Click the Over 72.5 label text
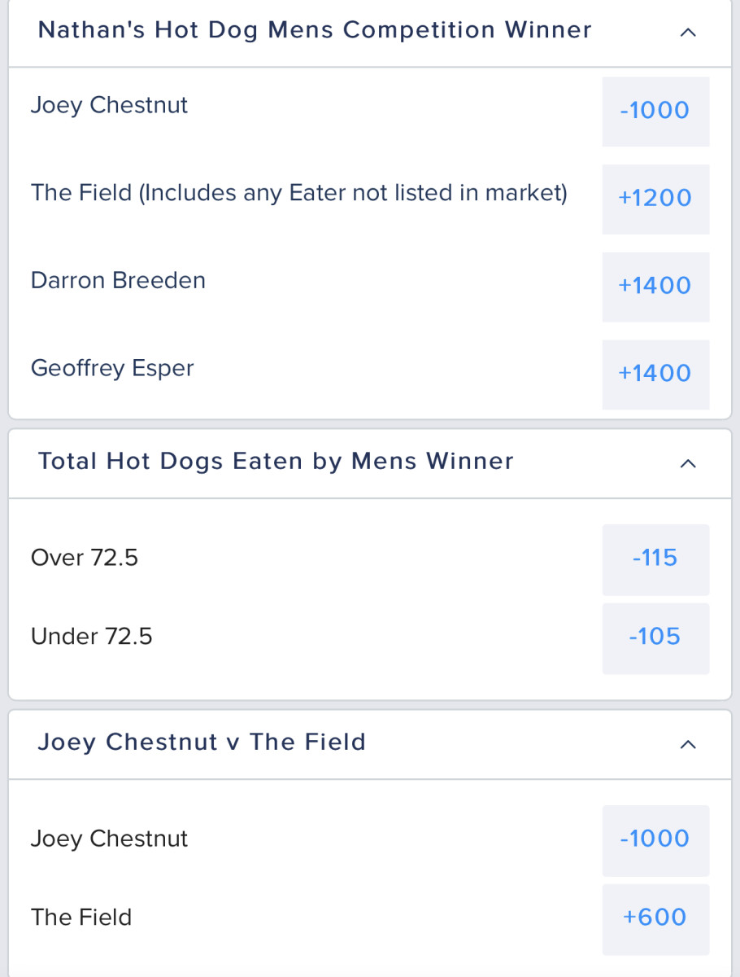740x977 pixels. [85, 558]
